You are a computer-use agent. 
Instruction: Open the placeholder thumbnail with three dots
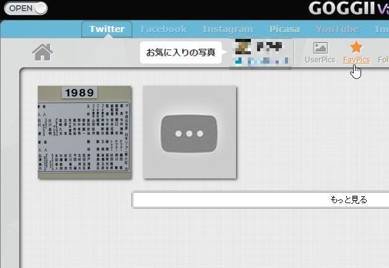coord(190,132)
